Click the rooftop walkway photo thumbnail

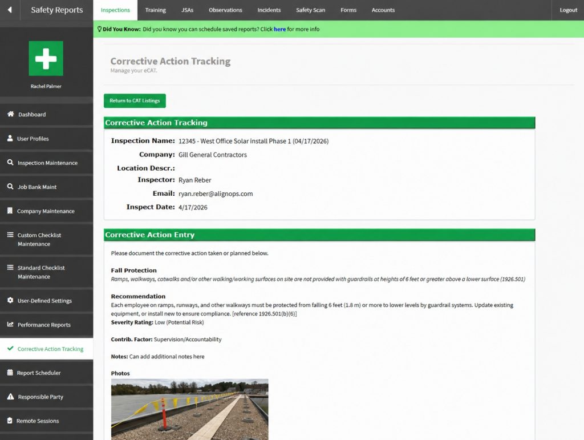(x=189, y=409)
